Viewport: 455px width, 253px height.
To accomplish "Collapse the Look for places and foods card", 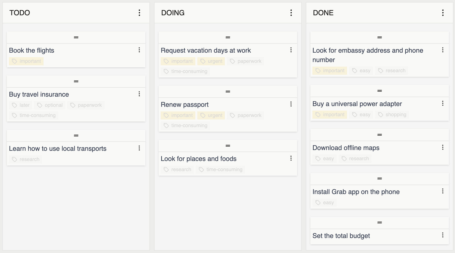I will (x=228, y=145).
